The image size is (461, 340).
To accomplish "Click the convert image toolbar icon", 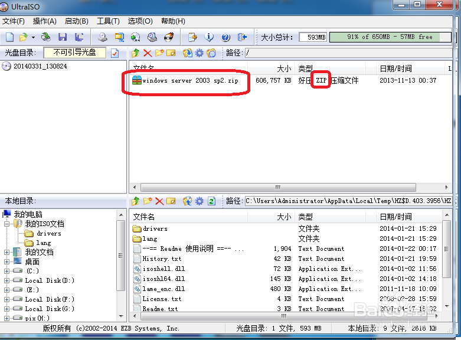I will [136, 37].
